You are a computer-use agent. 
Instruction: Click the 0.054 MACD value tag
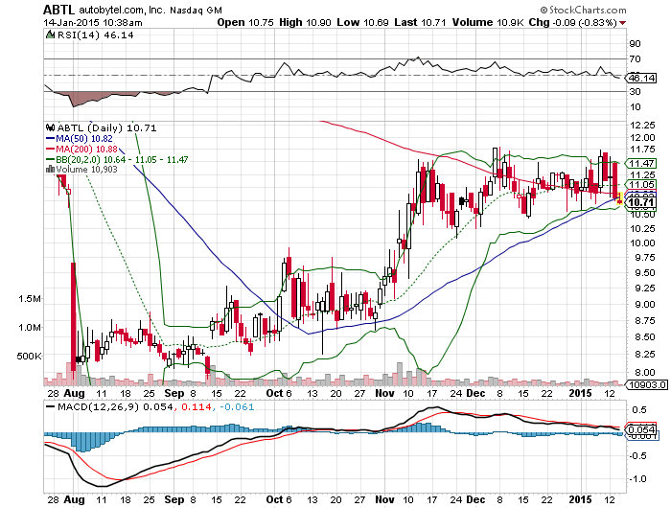(641, 429)
